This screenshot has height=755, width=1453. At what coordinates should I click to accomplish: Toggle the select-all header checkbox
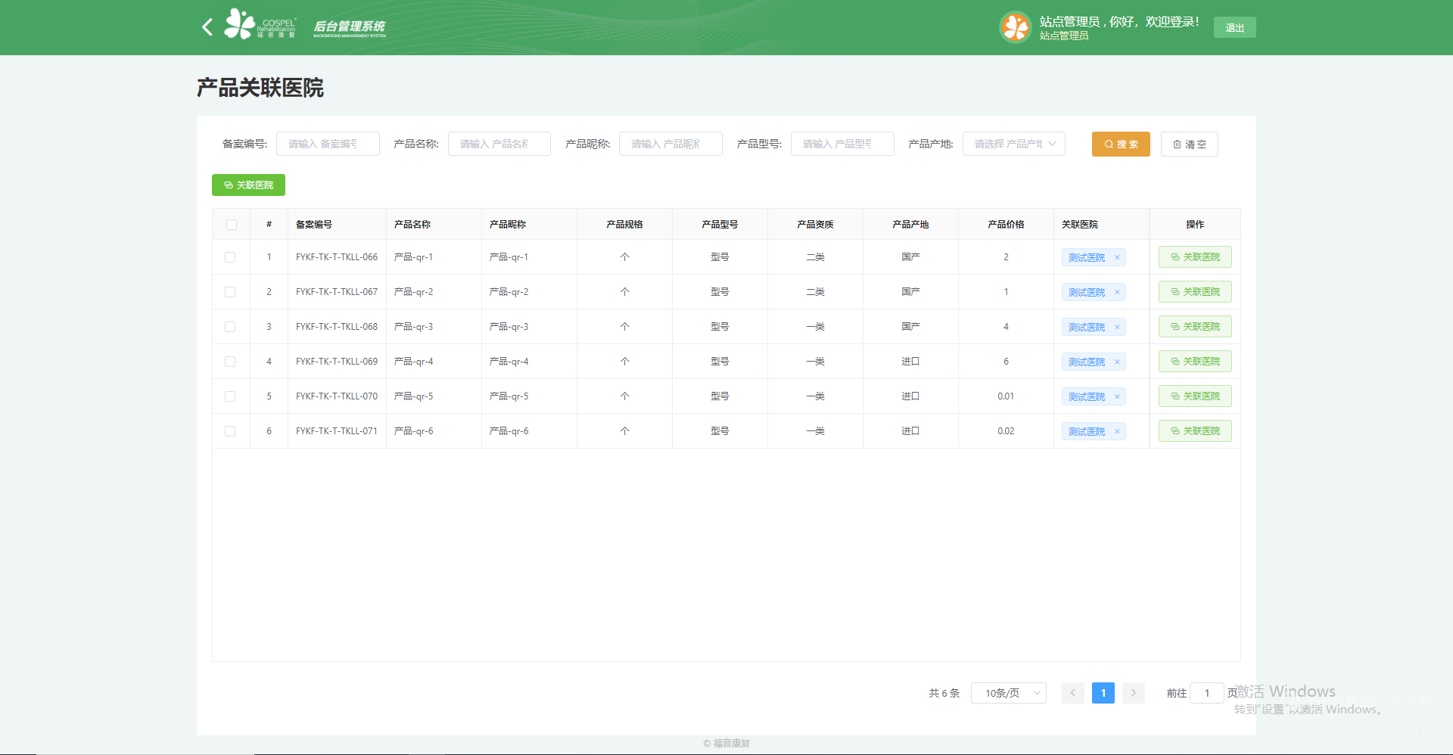pyautogui.click(x=232, y=225)
